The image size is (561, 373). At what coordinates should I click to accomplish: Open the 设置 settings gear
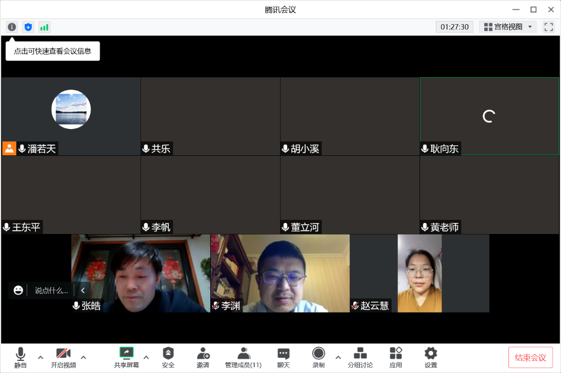[431, 357]
